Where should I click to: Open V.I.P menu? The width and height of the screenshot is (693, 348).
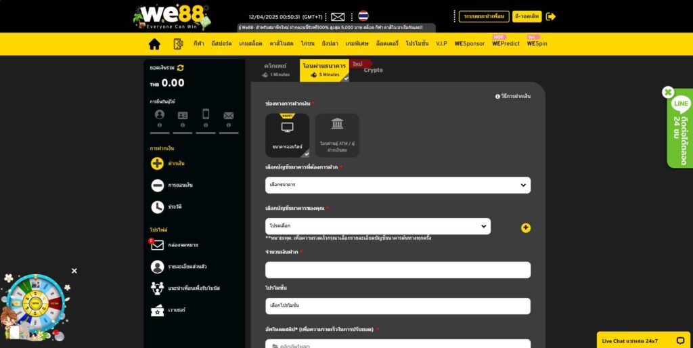coord(441,43)
